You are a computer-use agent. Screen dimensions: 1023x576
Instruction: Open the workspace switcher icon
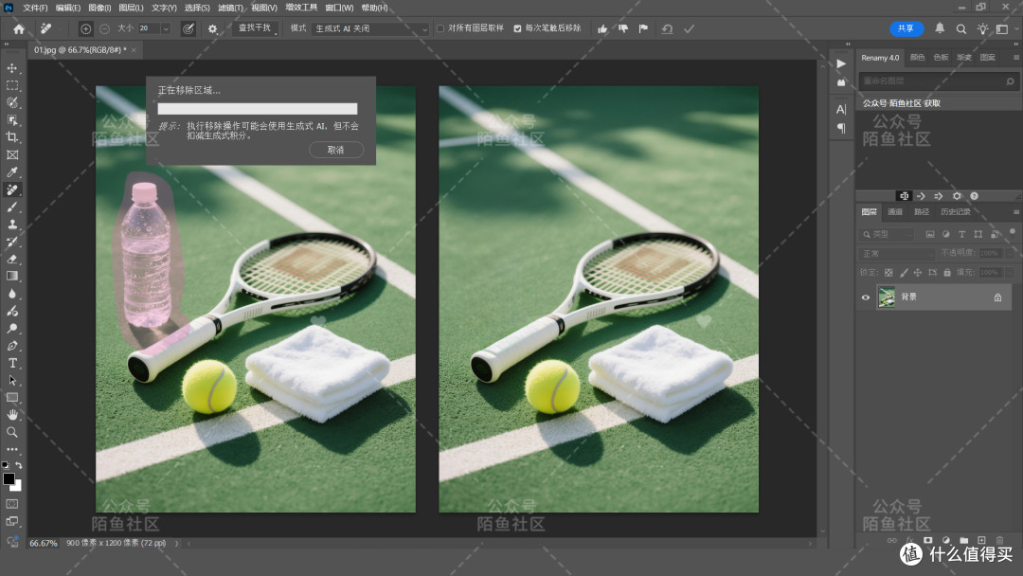tap(1002, 28)
